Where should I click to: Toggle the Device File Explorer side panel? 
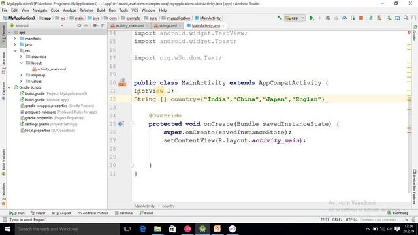point(415,186)
